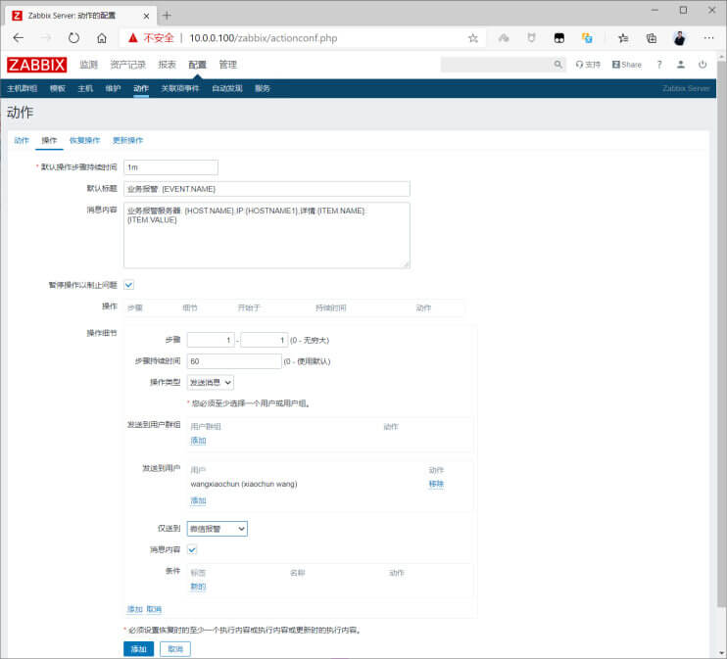Add a user group via 添加 link

click(198, 441)
